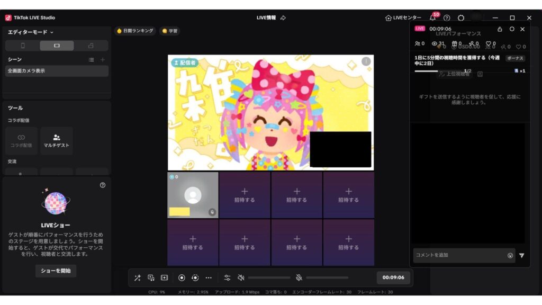Open the three-dot menu on the stream preview
Screen dimensions: 542x305
pyautogui.click(x=366, y=61)
